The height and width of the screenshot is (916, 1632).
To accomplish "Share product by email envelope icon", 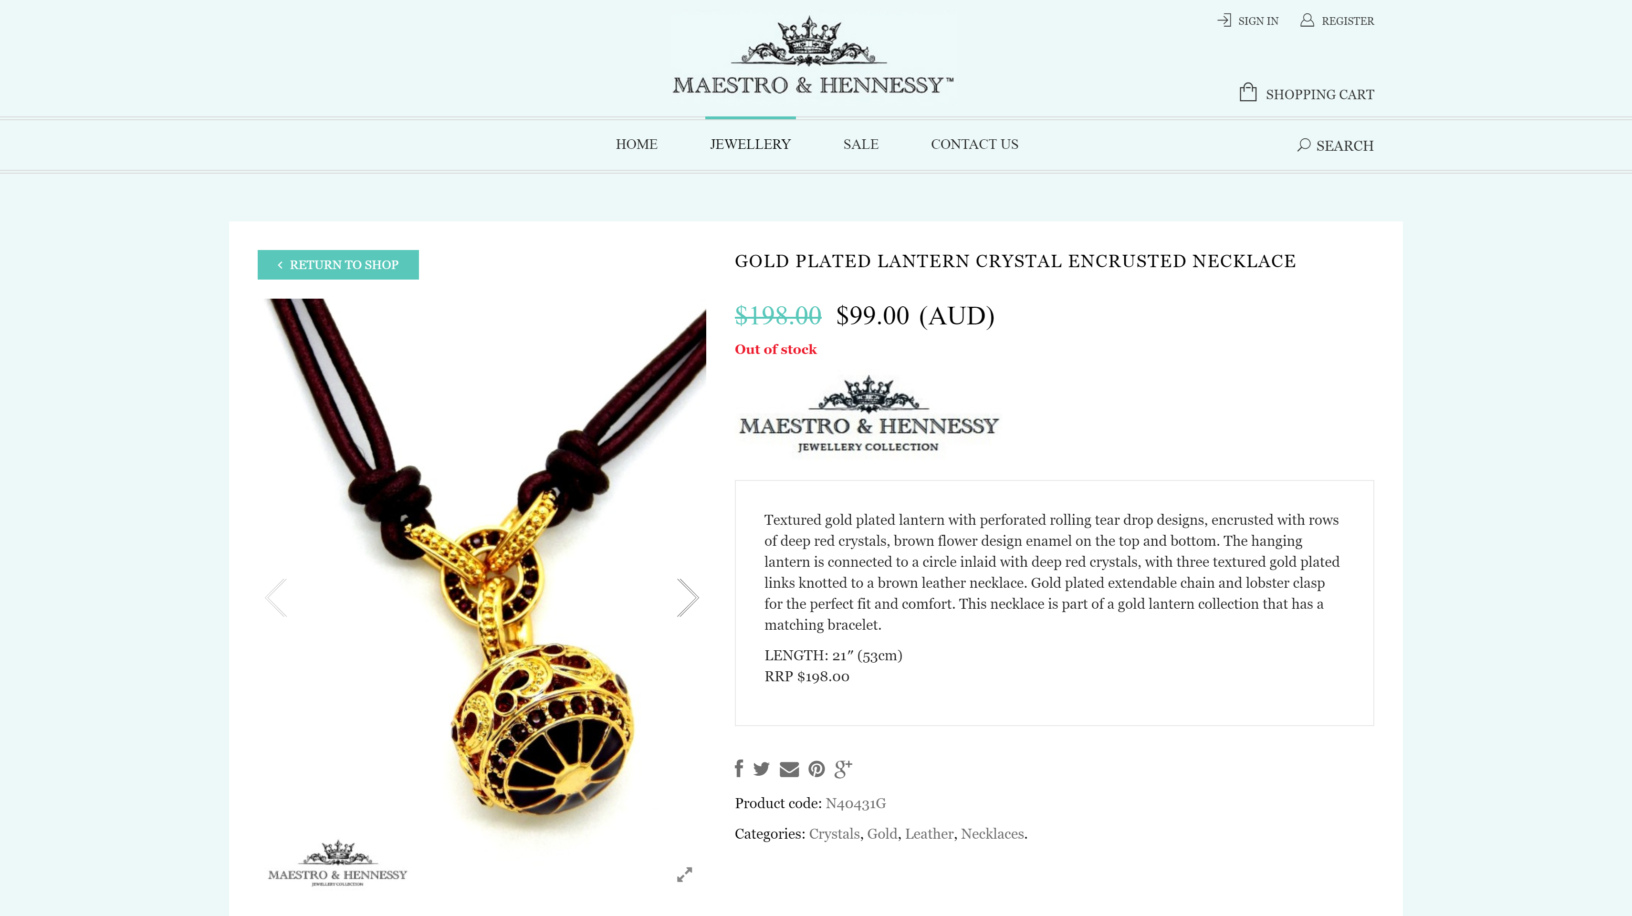I will tap(789, 770).
